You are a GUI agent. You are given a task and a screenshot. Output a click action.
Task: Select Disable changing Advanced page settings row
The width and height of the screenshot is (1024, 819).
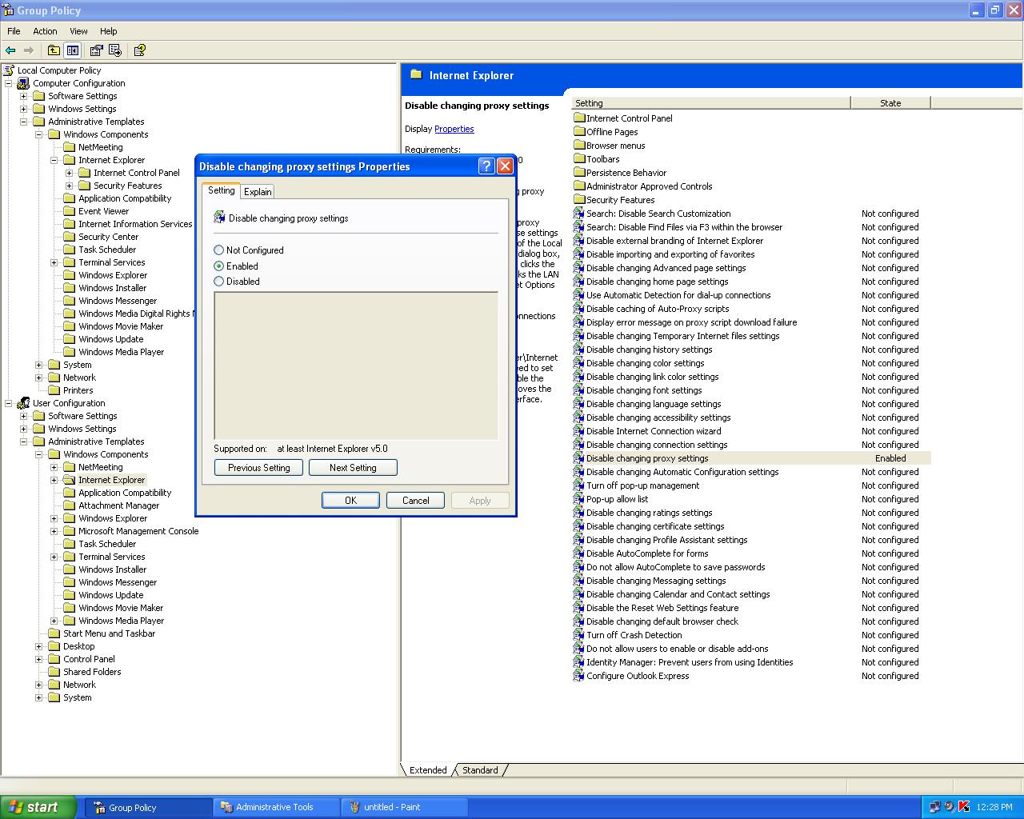pos(751,268)
